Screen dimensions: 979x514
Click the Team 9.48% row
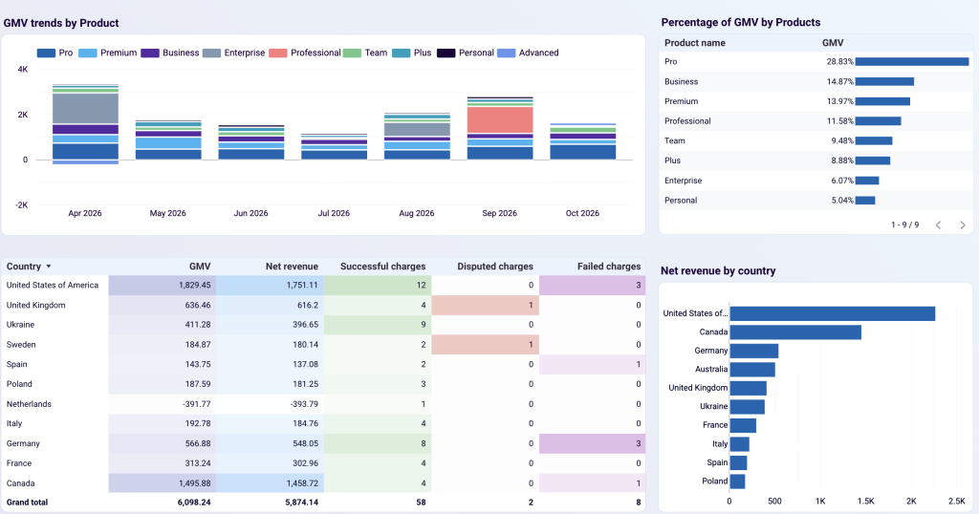click(816, 141)
